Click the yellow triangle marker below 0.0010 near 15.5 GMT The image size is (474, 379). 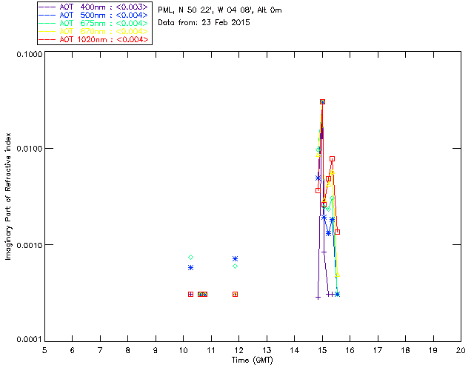pos(338,275)
